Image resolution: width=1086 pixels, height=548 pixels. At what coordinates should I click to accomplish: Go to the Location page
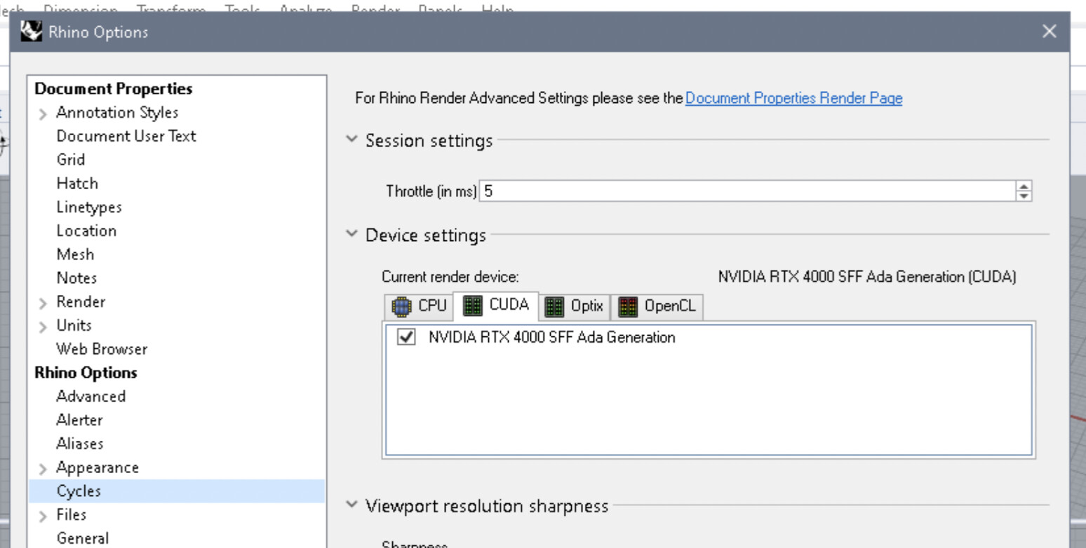[86, 231]
